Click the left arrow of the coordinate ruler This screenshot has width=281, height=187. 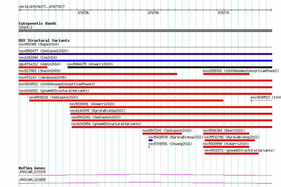[20, 10]
